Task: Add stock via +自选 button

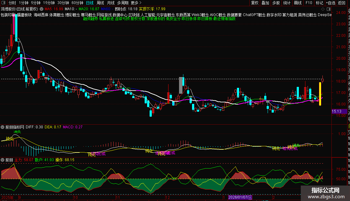Action: [330, 3]
